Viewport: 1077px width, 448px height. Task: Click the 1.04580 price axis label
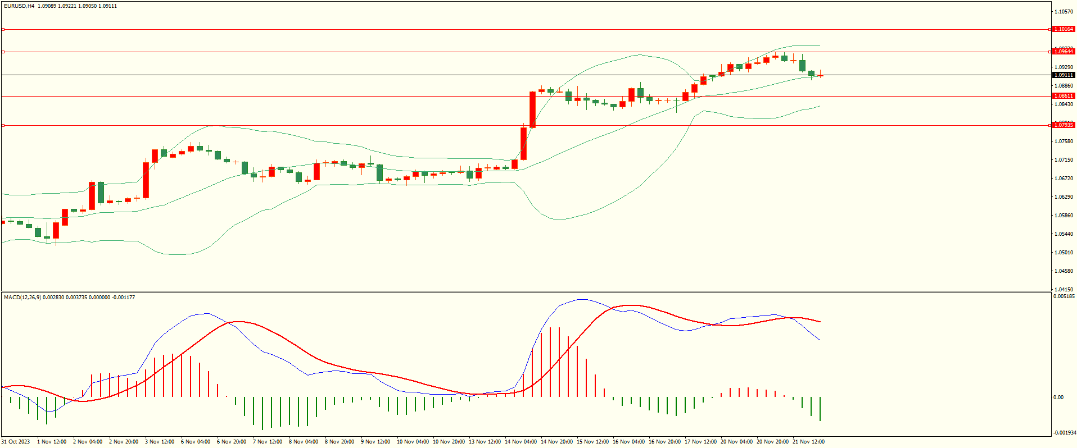1064,271
